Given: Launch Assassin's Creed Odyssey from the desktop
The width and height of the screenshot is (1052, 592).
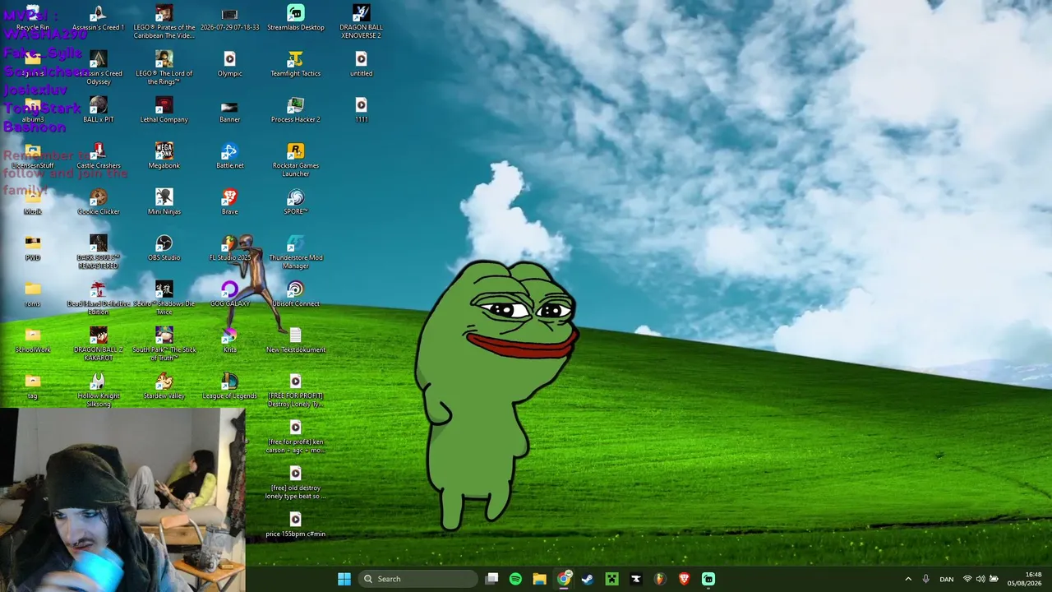Looking at the screenshot, I should [x=98, y=67].
